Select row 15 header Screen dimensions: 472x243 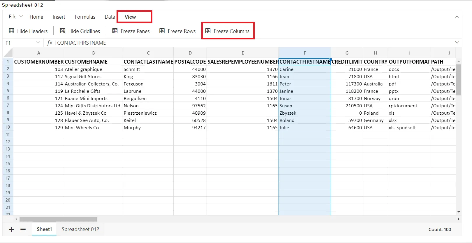[8, 164]
